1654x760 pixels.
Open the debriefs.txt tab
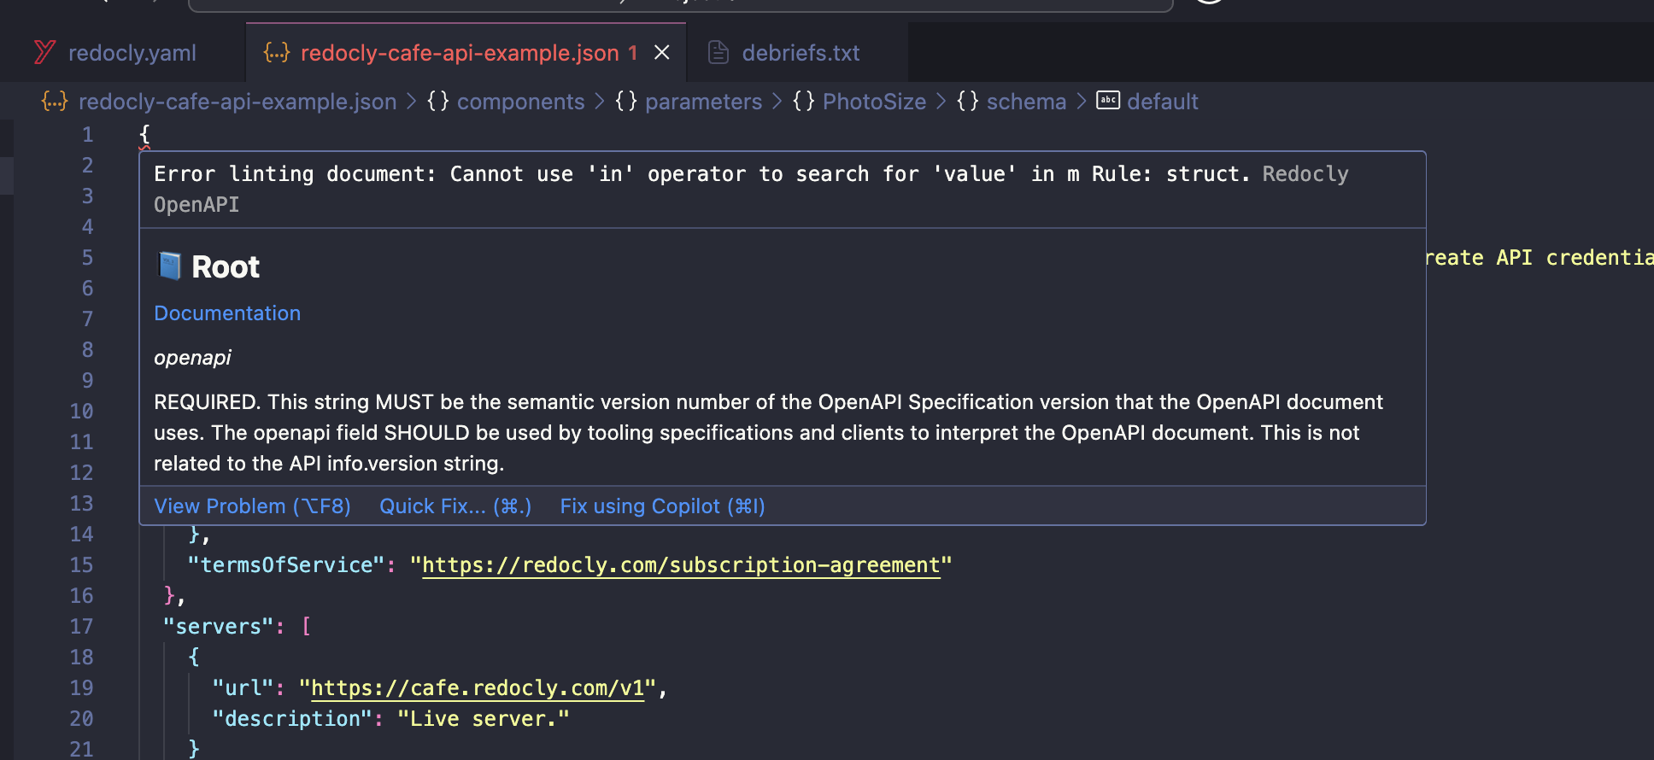point(800,53)
